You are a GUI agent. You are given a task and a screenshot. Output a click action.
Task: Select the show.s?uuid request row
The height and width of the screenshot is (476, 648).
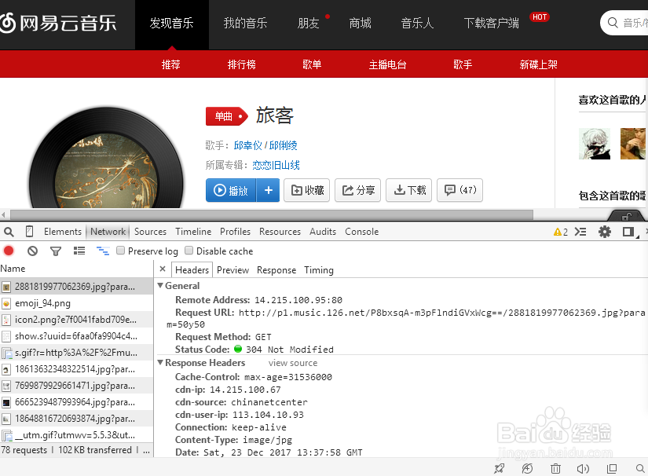click(76, 336)
